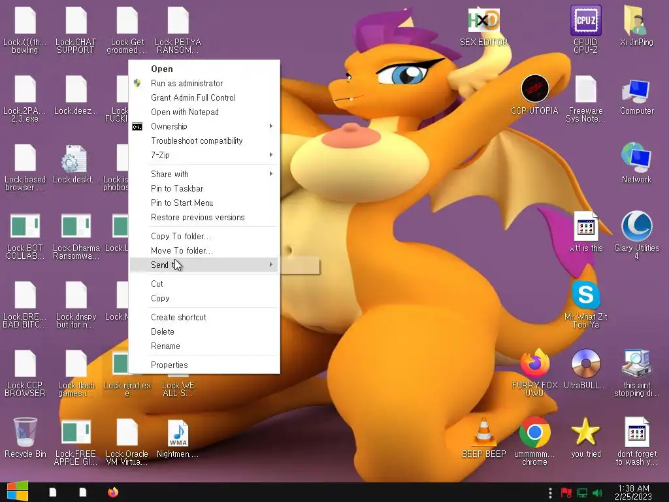669x502 pixels.
Task: Choose Open in the context menu
Action: point(204,69)
